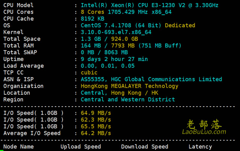The image size is (240, 151).
Task: Click the 64.9 MB/s first I/O speed
Action: pos(96,113)
